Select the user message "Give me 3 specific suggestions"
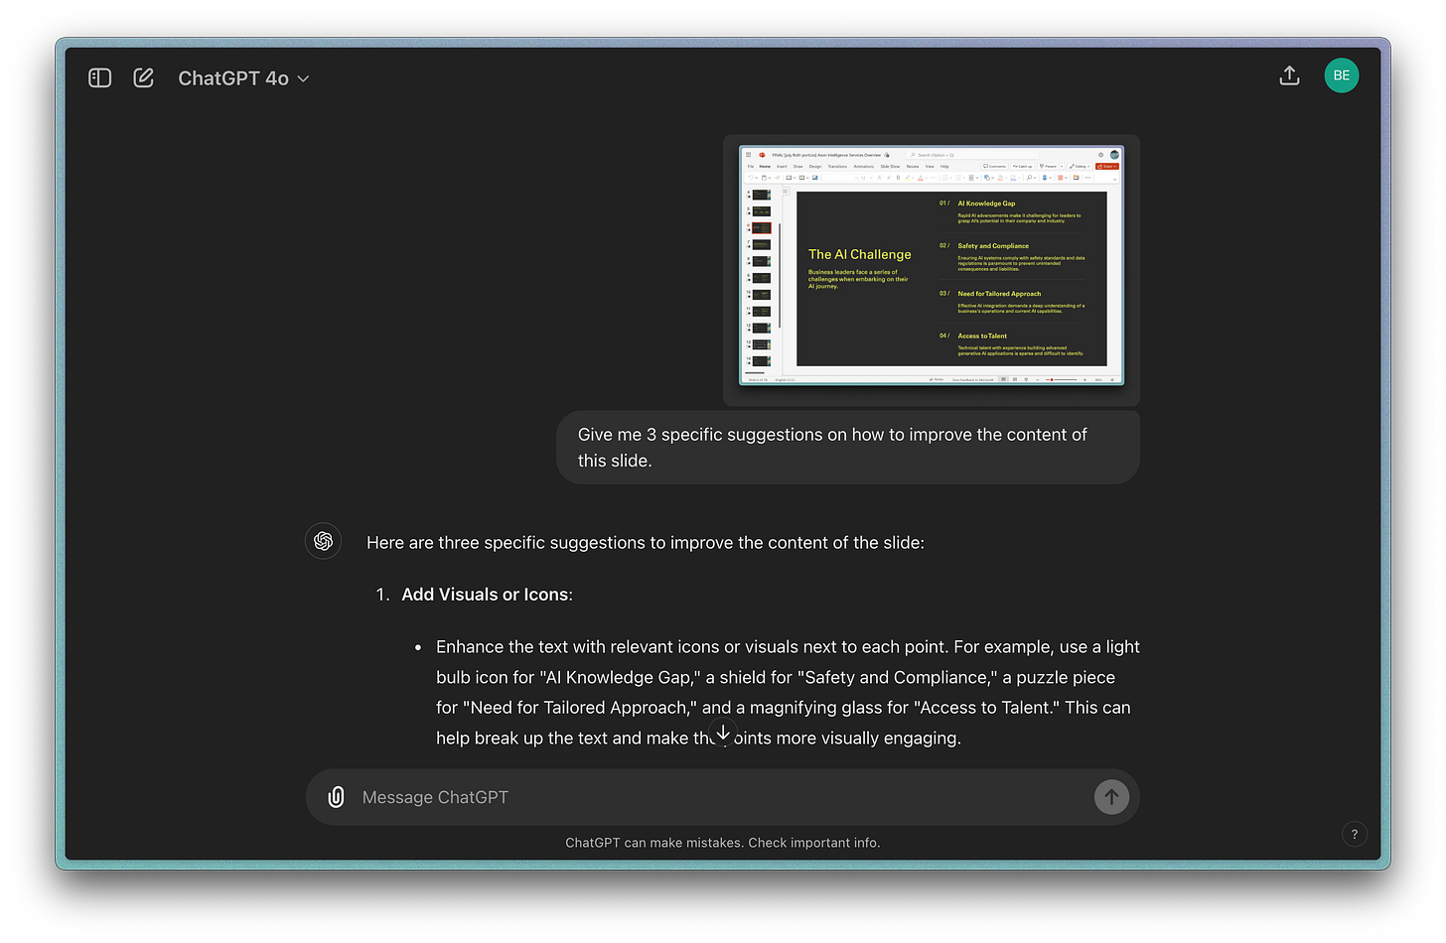Screen dimensions: 1446x943 [848, 448]
